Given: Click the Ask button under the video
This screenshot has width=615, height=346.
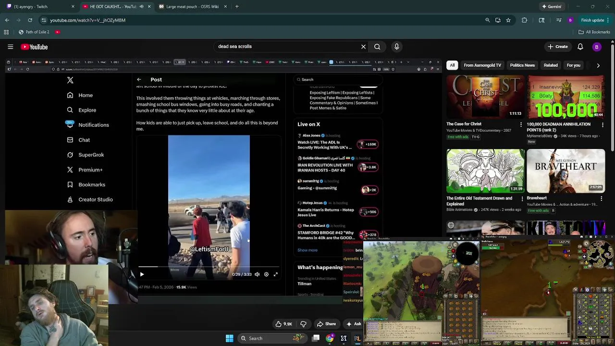Looking at the screenshot, I should (x=355, y=324).
